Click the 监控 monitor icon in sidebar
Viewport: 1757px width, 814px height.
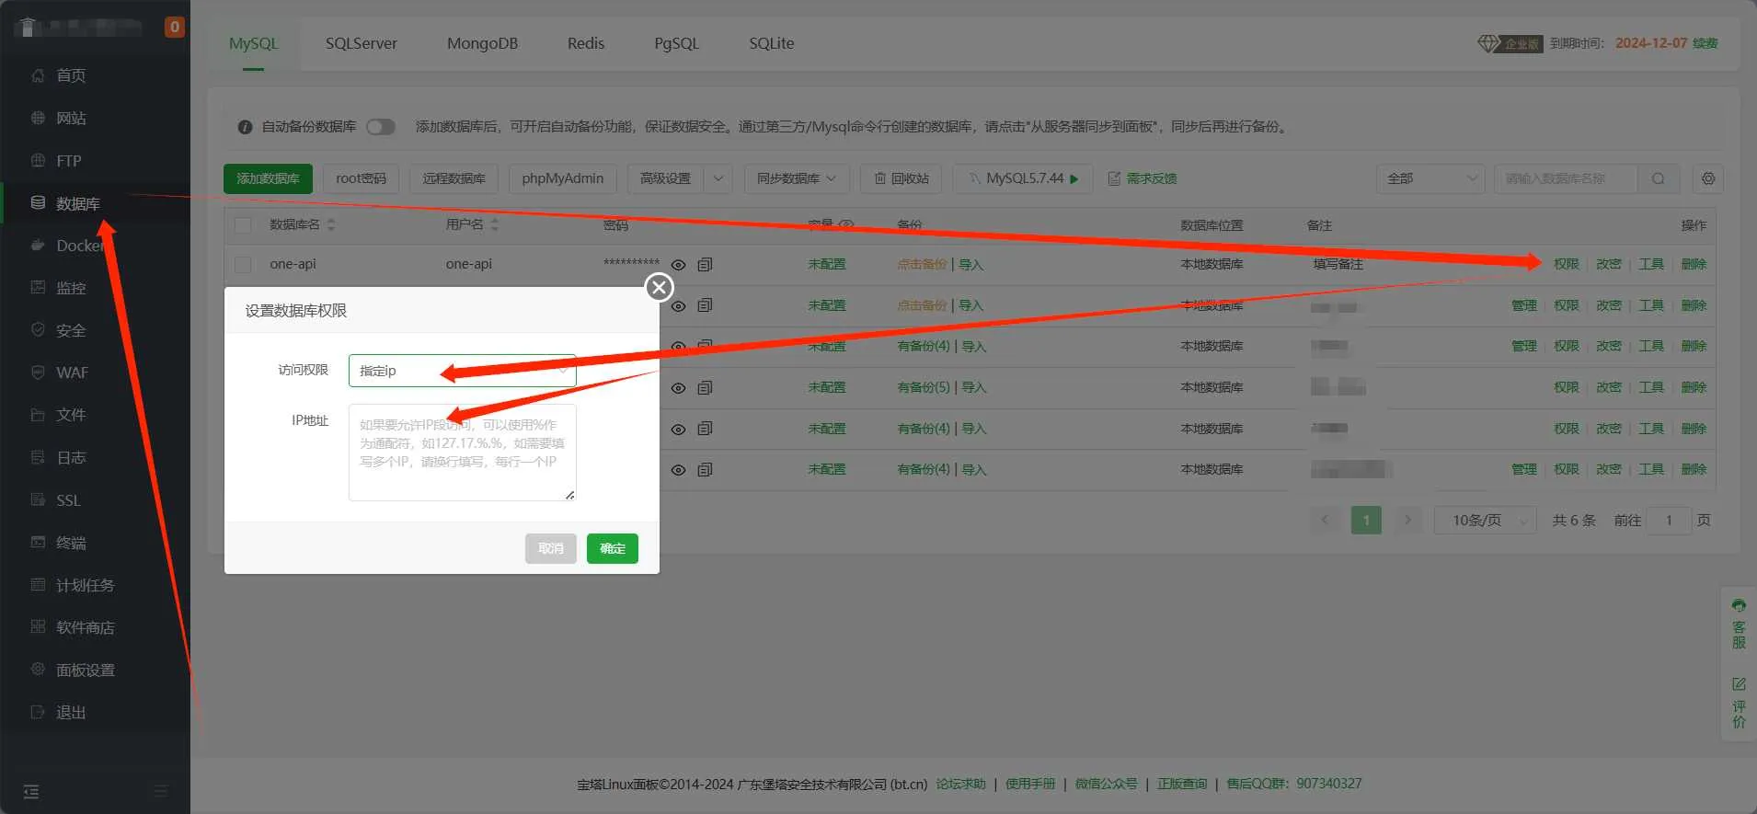[38, 288]
